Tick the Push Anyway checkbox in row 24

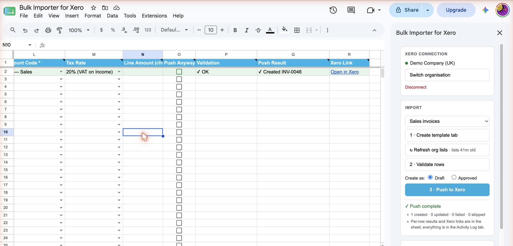point(179,238)
